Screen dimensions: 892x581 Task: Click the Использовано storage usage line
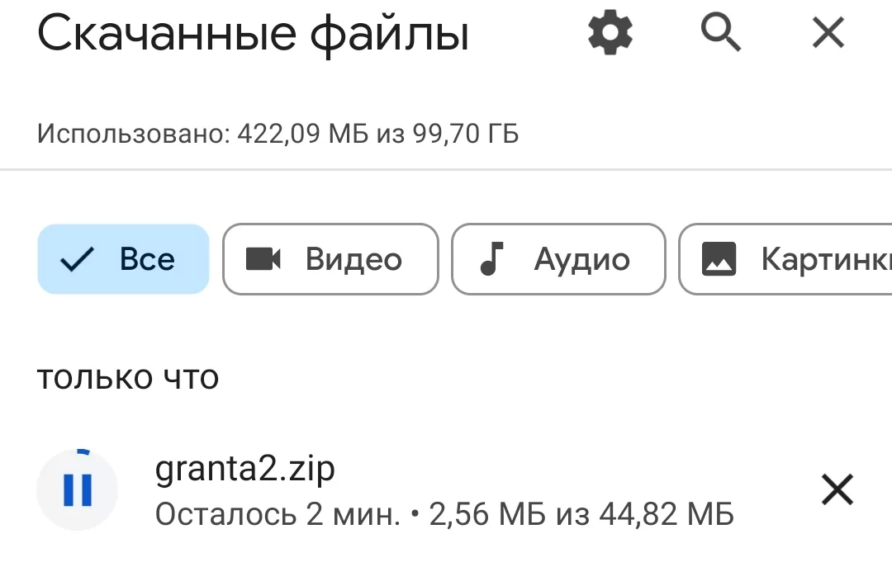click(278, 134)
